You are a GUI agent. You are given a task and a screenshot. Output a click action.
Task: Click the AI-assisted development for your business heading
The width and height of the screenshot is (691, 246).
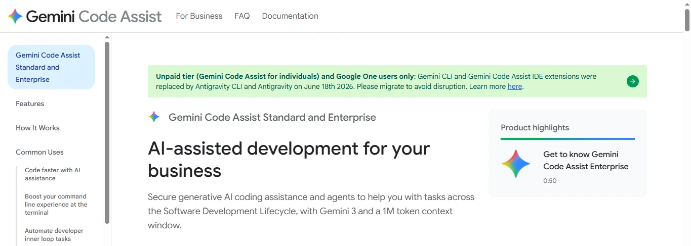coord(289,160)
